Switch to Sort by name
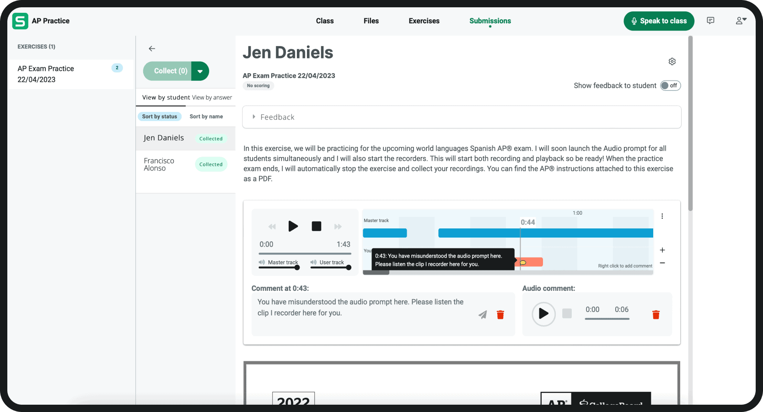Screen dimensions: 763x412 [206, 116]
